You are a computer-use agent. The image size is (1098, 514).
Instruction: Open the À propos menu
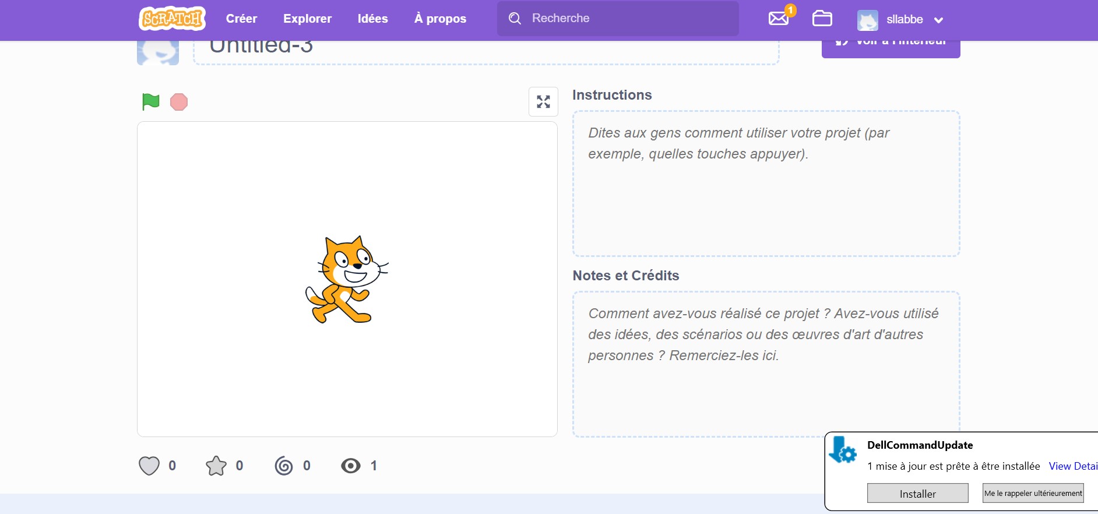(x=440, y=19)
